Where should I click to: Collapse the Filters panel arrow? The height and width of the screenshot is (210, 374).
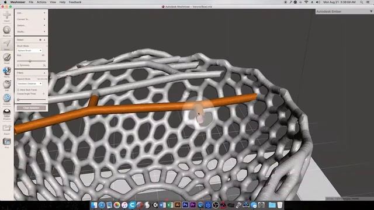click(44, 73)
